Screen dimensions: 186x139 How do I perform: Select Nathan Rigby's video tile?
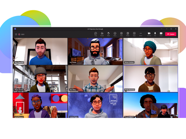pyautogui.click(x=96, y=105)
